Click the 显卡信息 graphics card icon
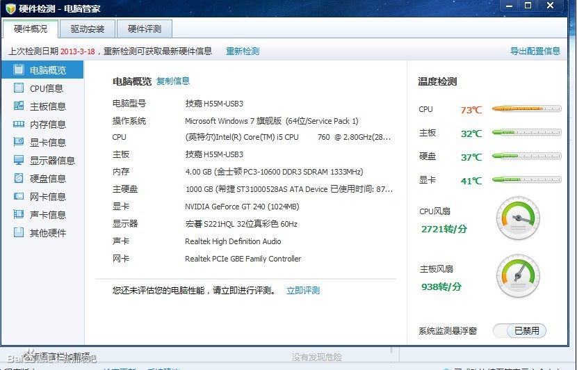The height and width of the screenshot is (370, 577). point(18,142)
